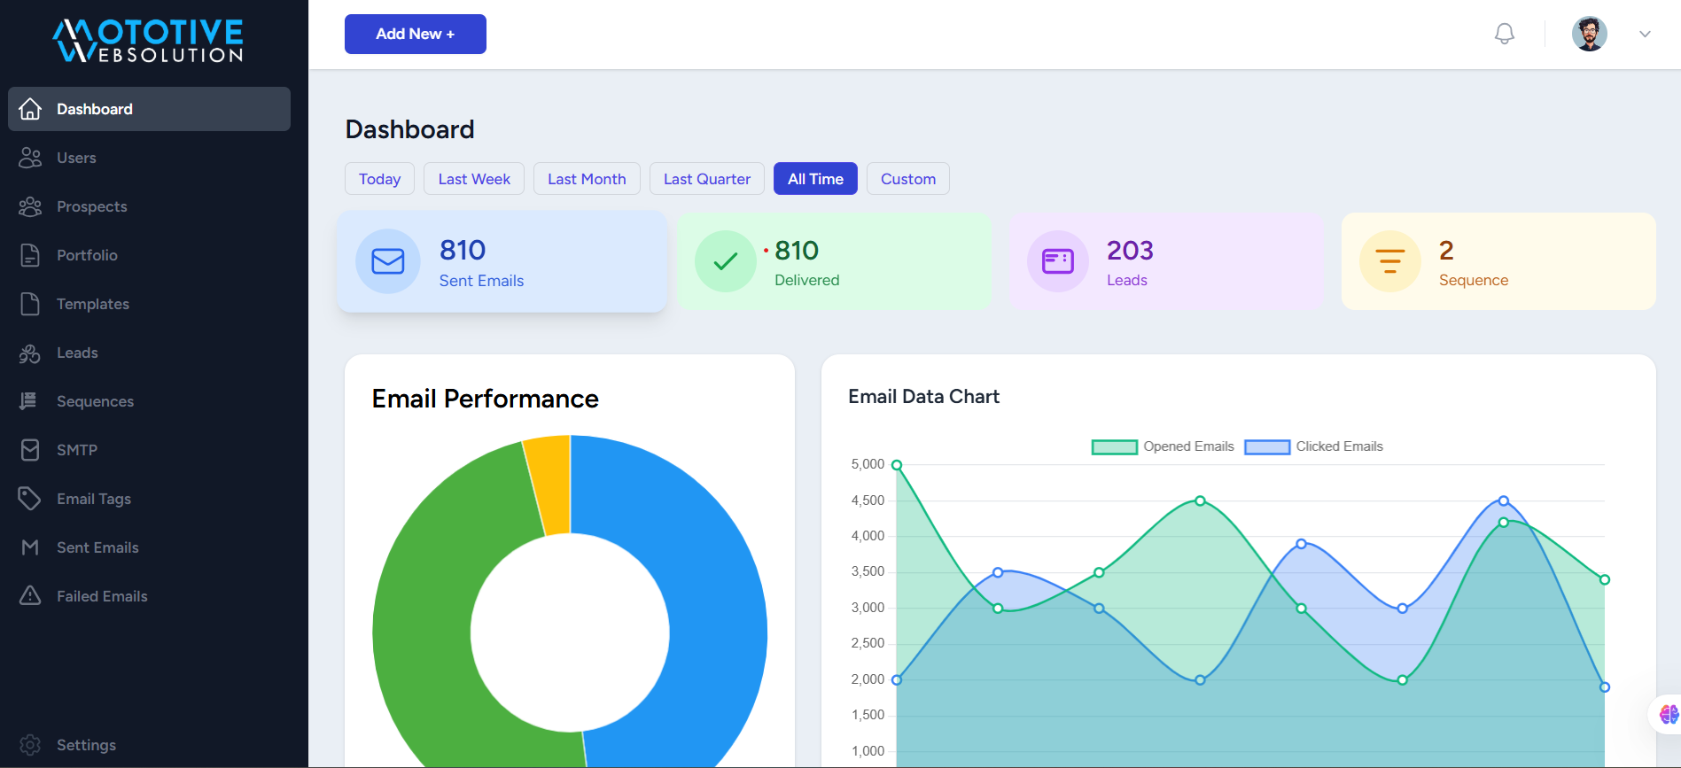Click the Leads card purple icon
The image size is (1681, 768).
1057,261
